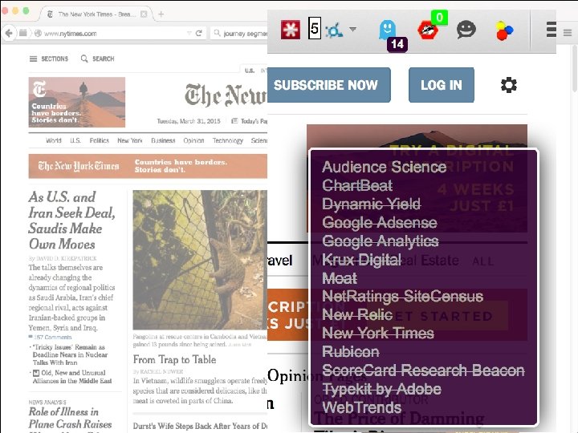This screenshot has height=433, width=578.
Task: Select Rubicon tracker entry
Action: [x=351, y=352]
